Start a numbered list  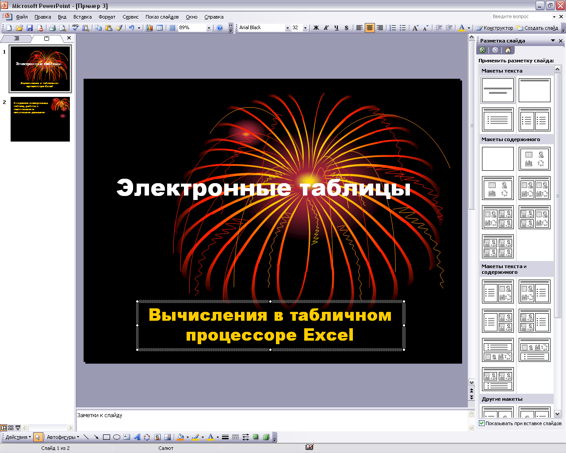(x=393, y=28)
